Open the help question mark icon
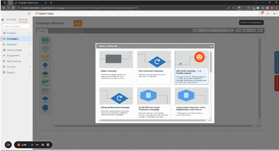 pyautogui.click(x=268, y=13)
